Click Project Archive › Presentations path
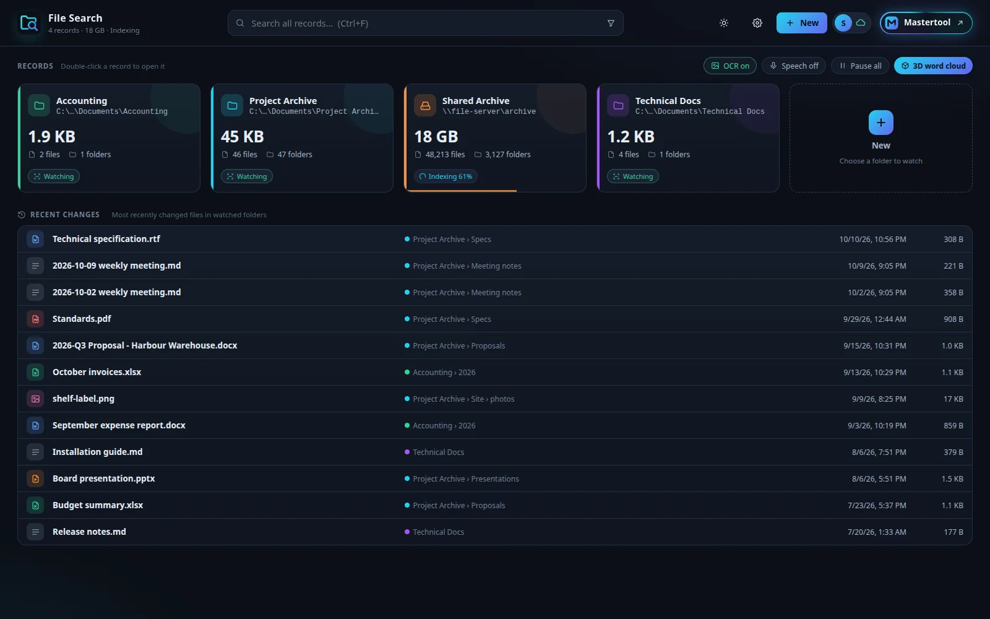The width and height of the screenshot is (990, 619). (x=466, y=478)
